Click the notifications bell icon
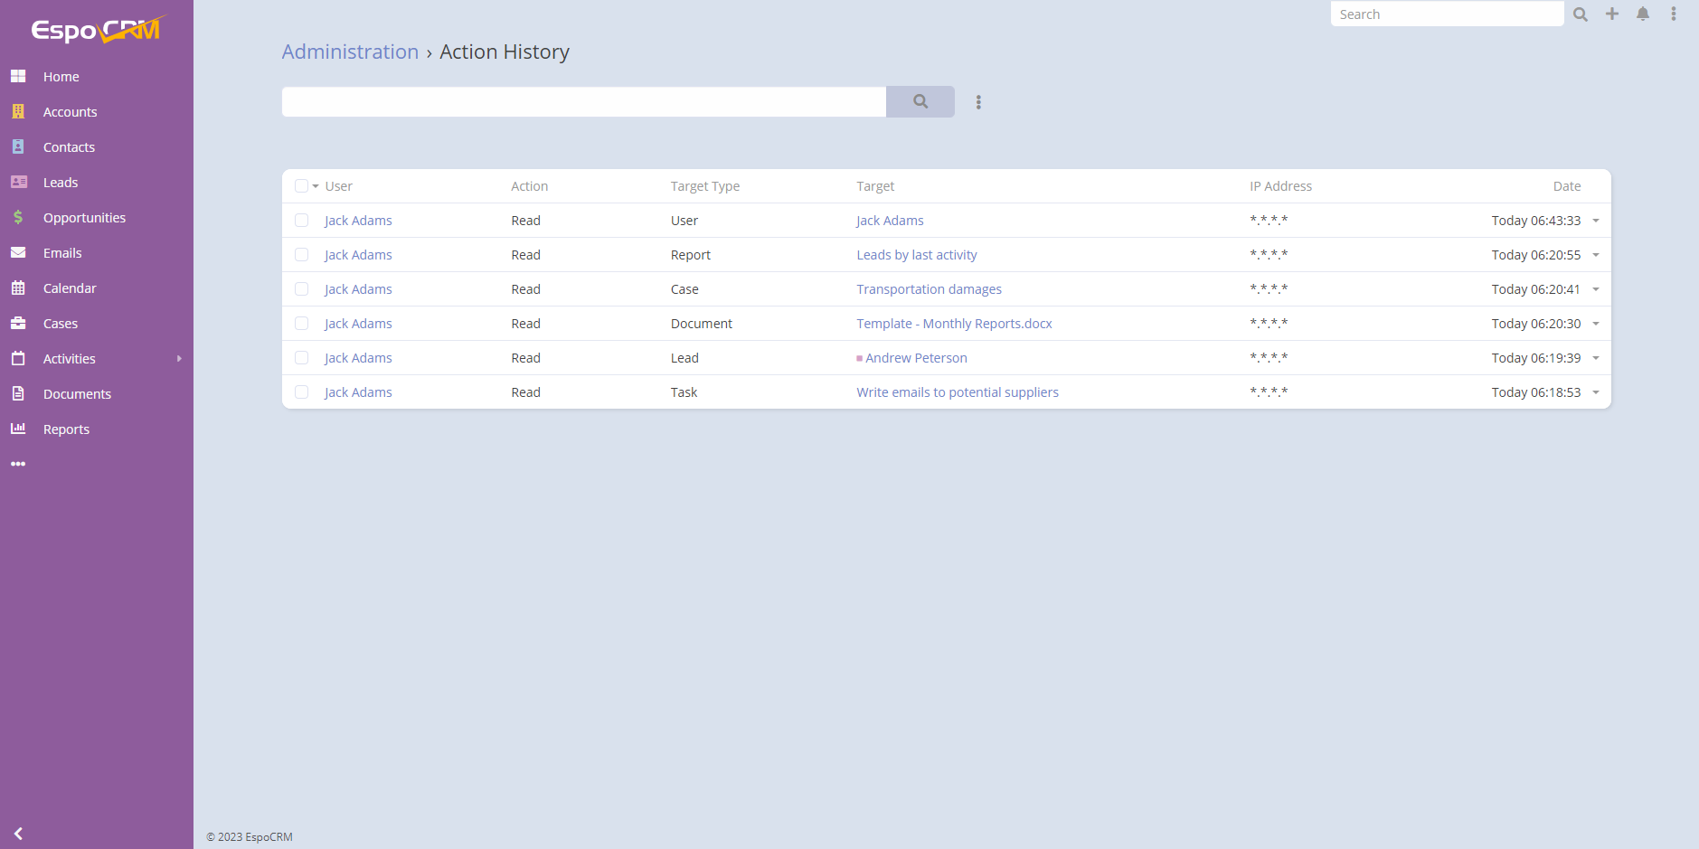Image resolution: width=1699 pixels, height=849 pixels. [x=1643, y=14]
